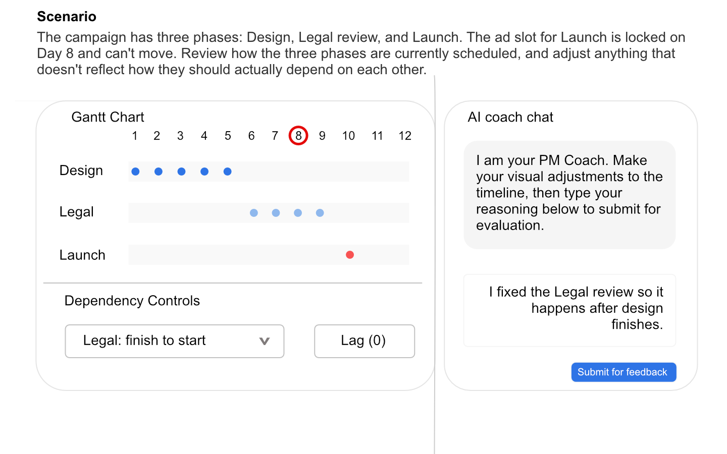
Task: Click the Legal row label
Action: (77, 212)
